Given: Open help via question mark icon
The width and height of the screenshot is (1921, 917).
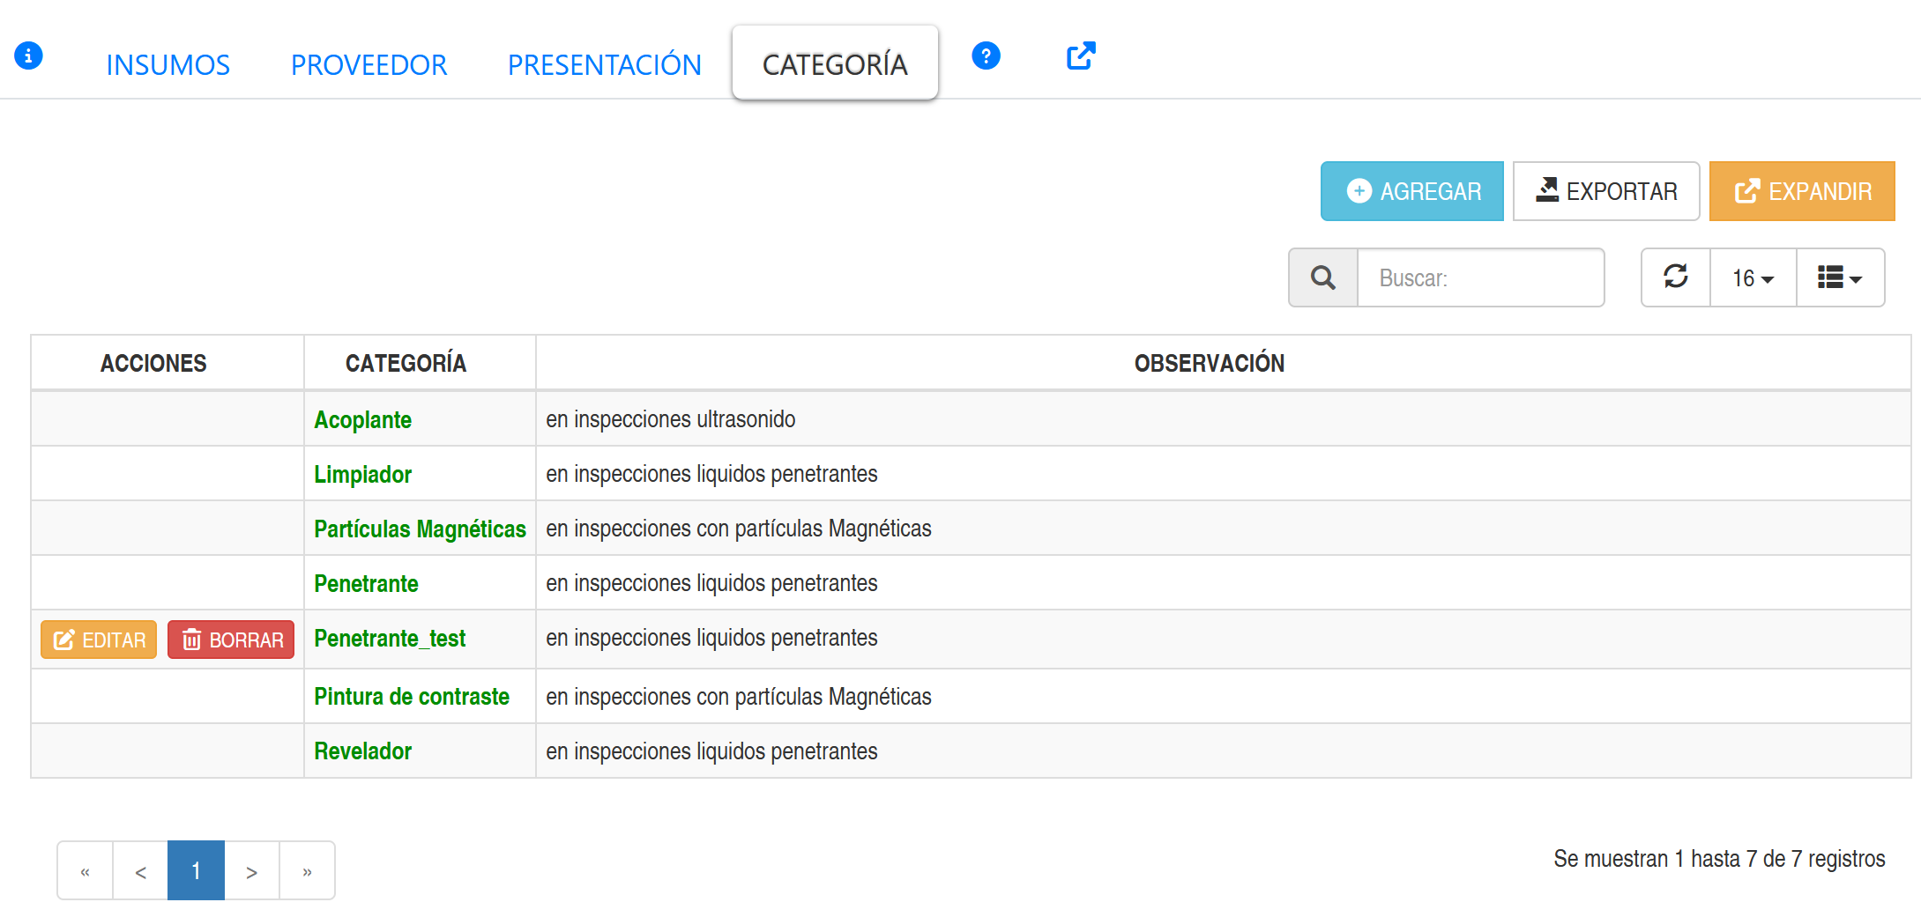Looking at the screenshot, I should 986,55.
